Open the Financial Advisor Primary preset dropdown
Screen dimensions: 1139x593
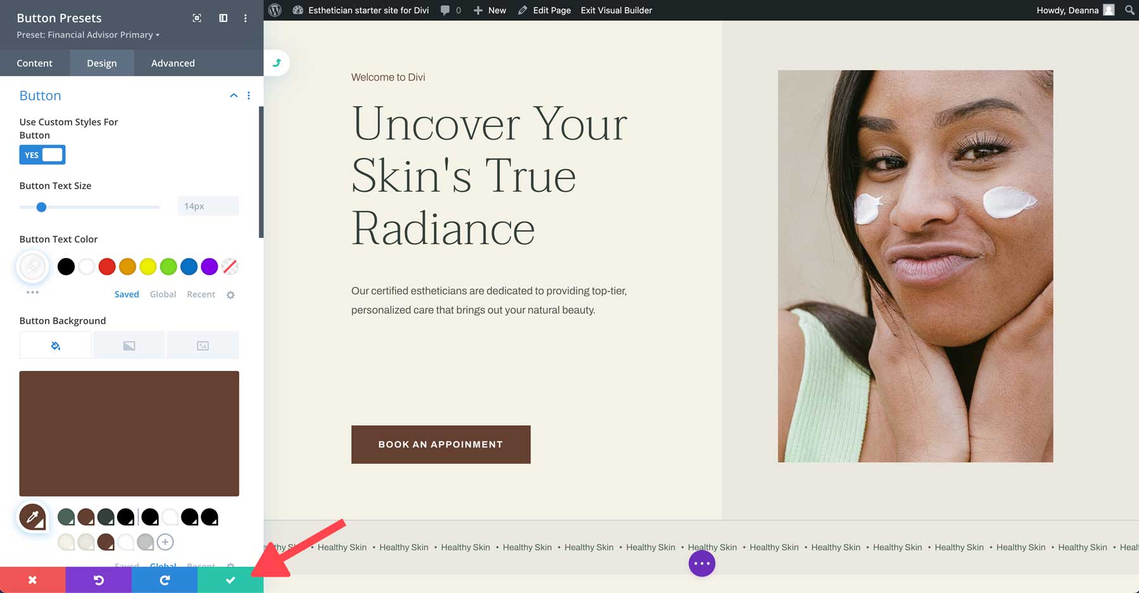pyautogui.click(x=89, y=35)
